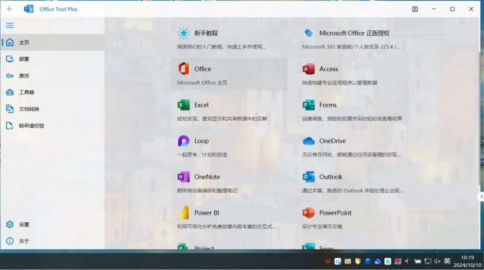This screenshot has width=484, height=270.
Task: Click '快速构建专业应用程序以管理数据' under Access
Action: click(339, 83)
